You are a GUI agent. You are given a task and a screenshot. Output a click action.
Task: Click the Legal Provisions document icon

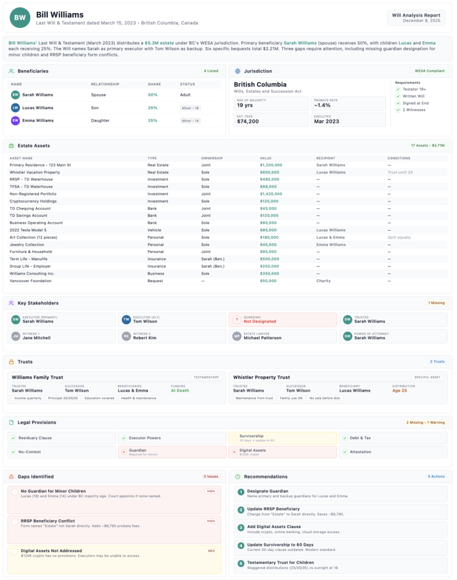click(11, 422)
